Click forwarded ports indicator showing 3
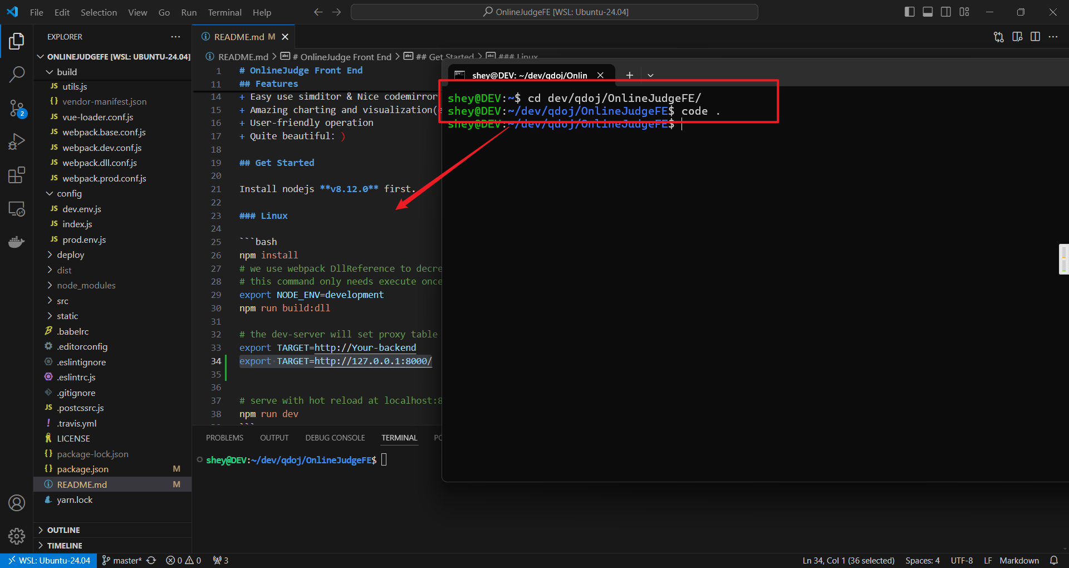The height and width of the screenshot is (568, 1069). click(220, 560)
